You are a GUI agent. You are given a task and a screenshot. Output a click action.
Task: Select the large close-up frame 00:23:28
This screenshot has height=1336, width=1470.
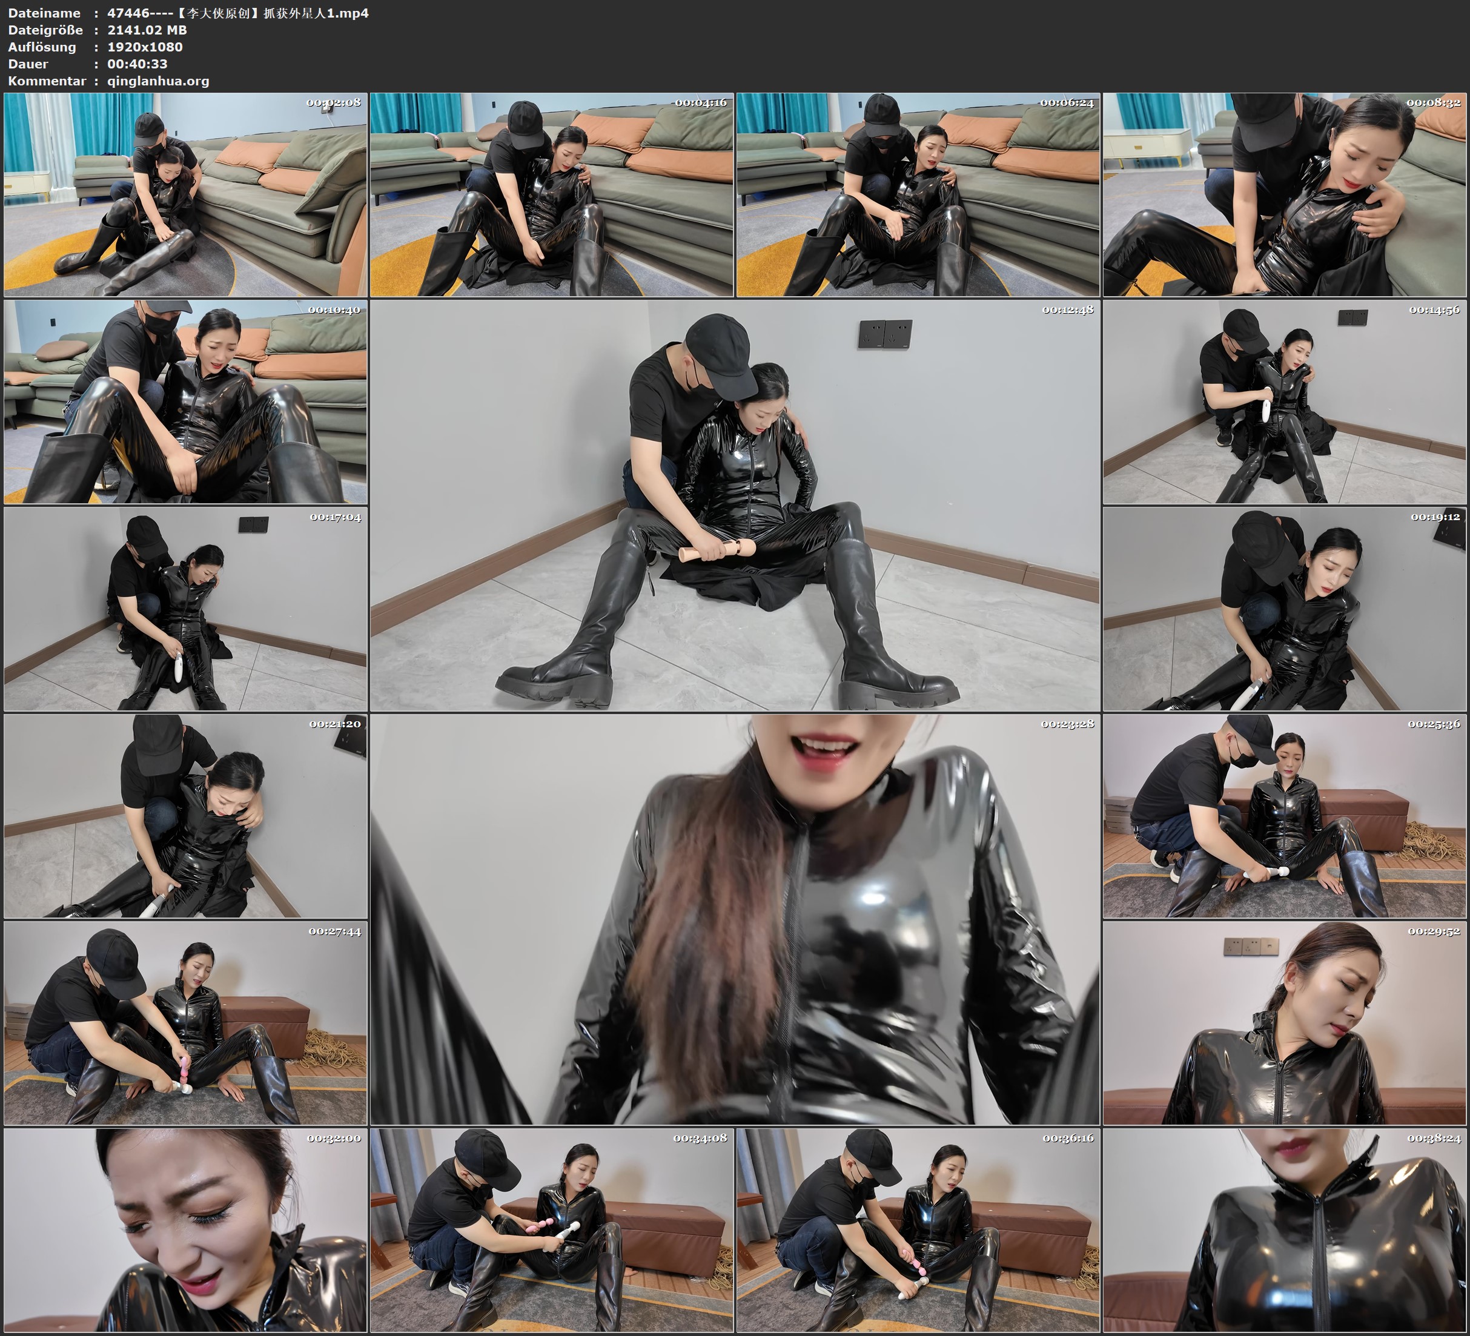(734, 919)
